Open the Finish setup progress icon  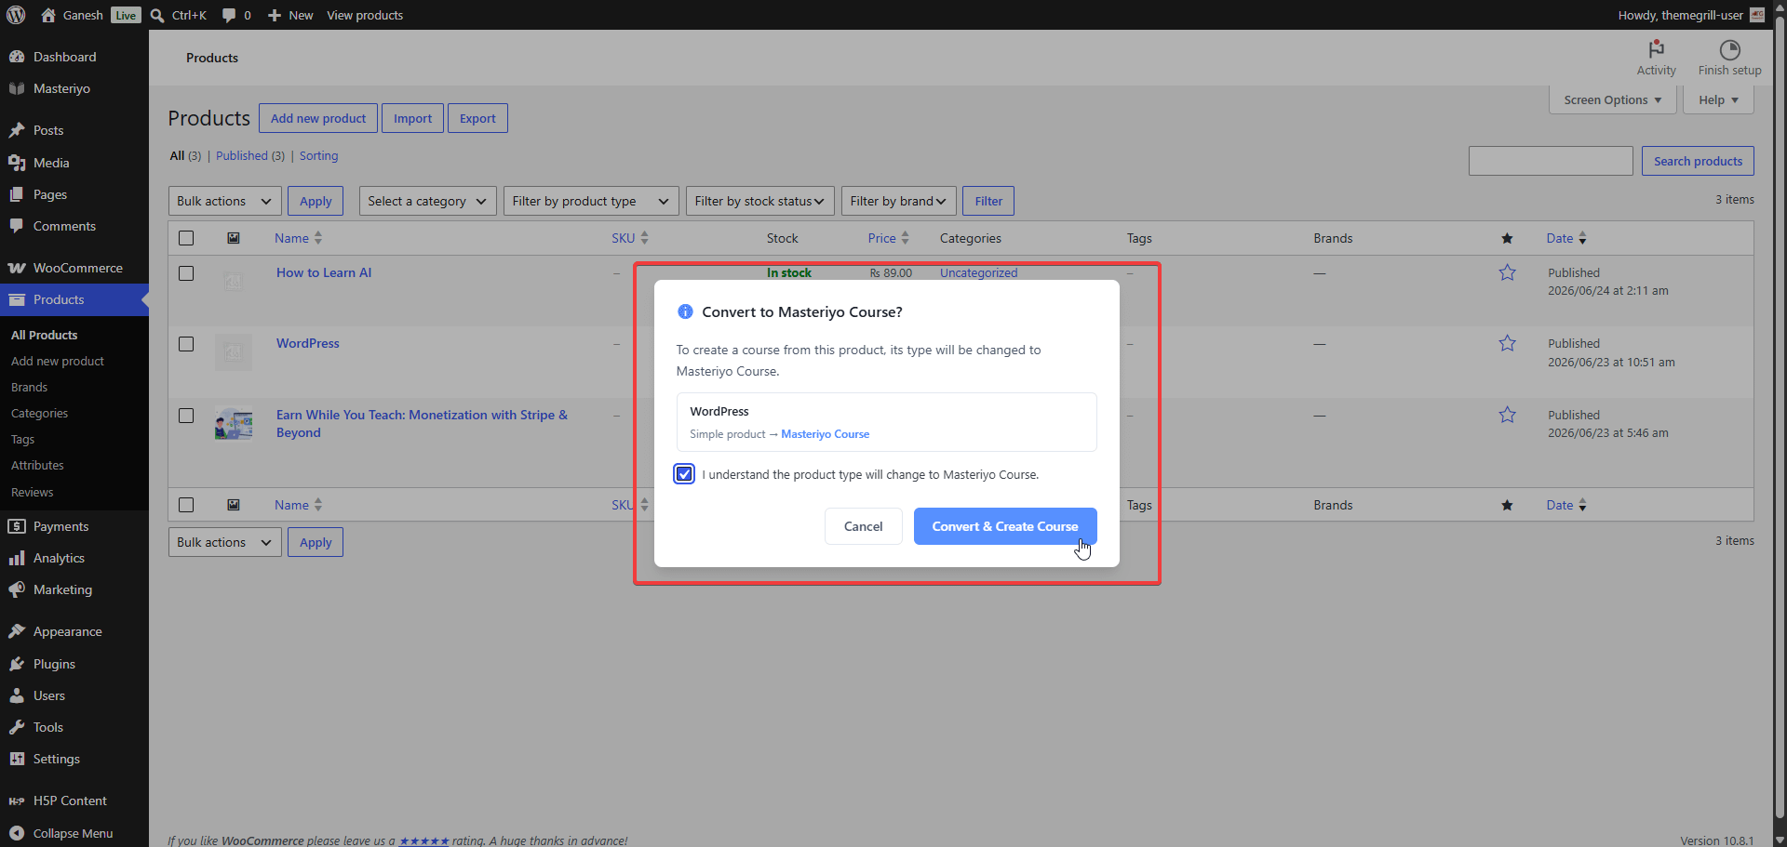click(1729, 49)
